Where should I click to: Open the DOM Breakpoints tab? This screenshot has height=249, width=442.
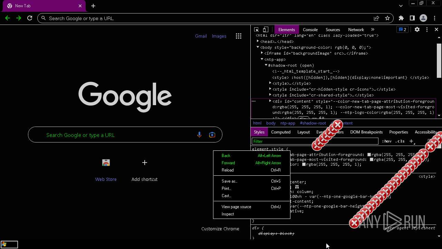pyautogui.click(x=366, y=132)
